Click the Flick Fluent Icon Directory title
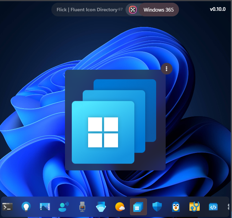232x218 pixels. tap(87, 10)
